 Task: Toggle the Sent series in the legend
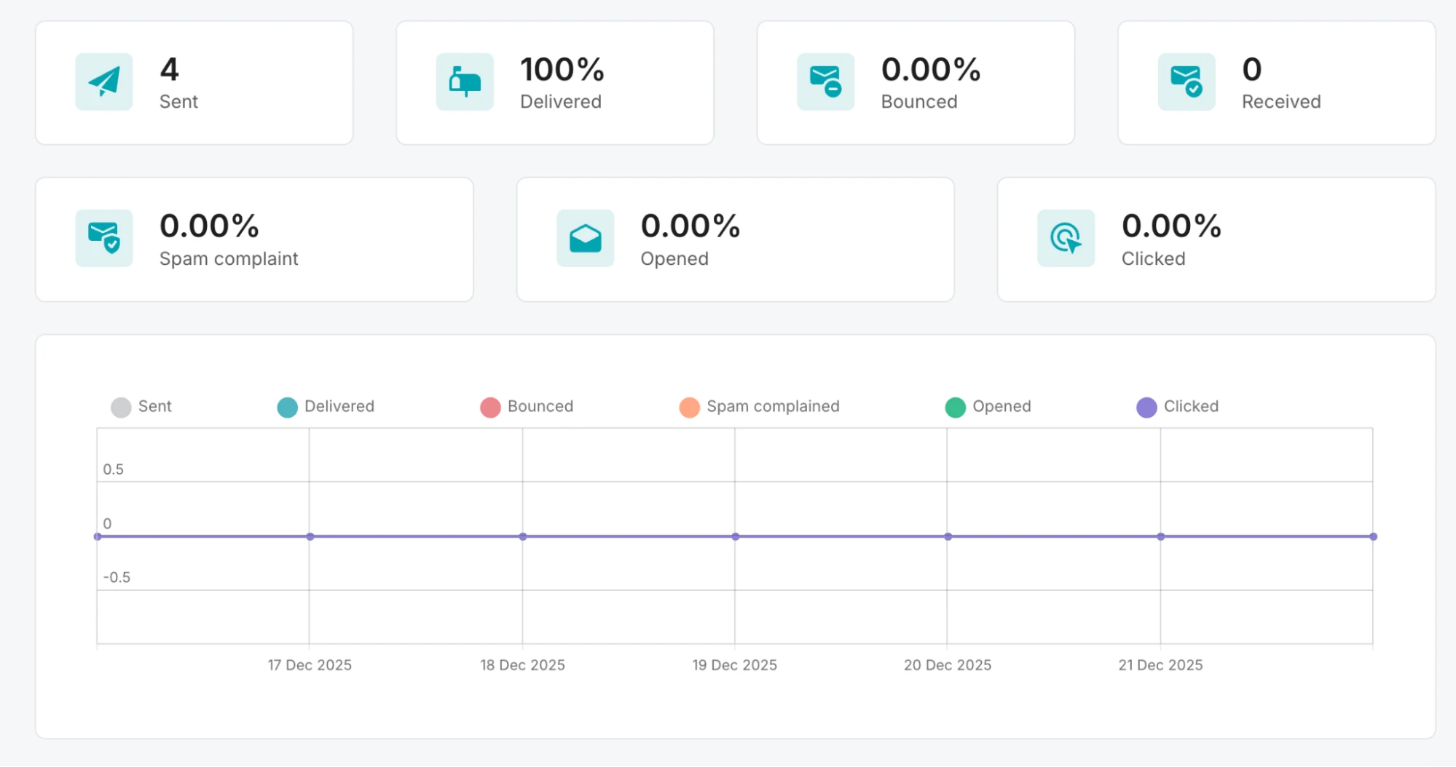[142, 406]
